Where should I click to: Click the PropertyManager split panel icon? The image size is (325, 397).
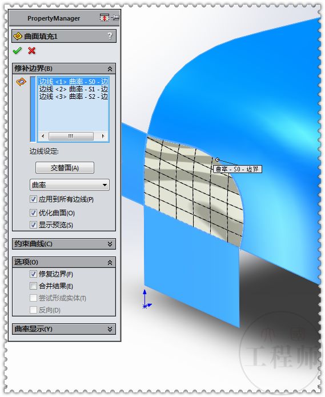(x=105, y=18)
